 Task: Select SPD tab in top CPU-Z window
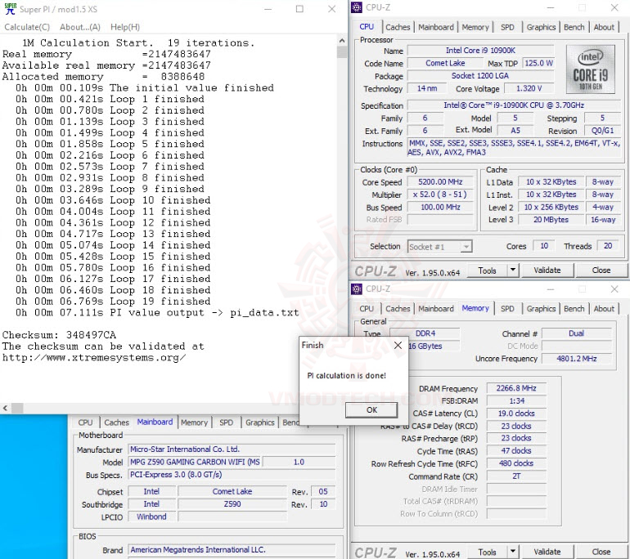click(507, 27)
